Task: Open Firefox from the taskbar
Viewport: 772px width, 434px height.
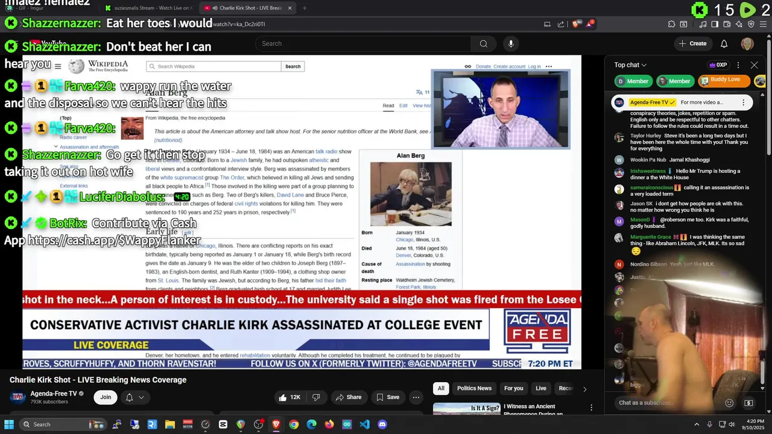Action: (x=329, y=424)
